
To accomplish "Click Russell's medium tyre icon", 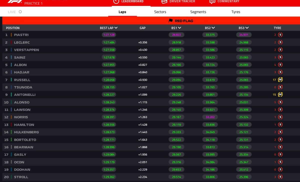I will (x=280, y=80).
